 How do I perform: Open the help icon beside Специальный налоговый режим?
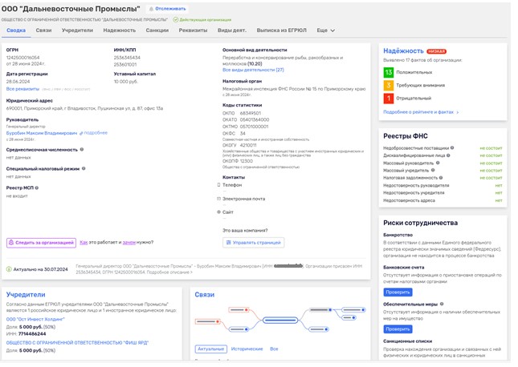point(84,168)
